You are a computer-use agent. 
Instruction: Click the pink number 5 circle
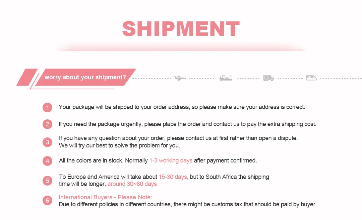point(47,181)
